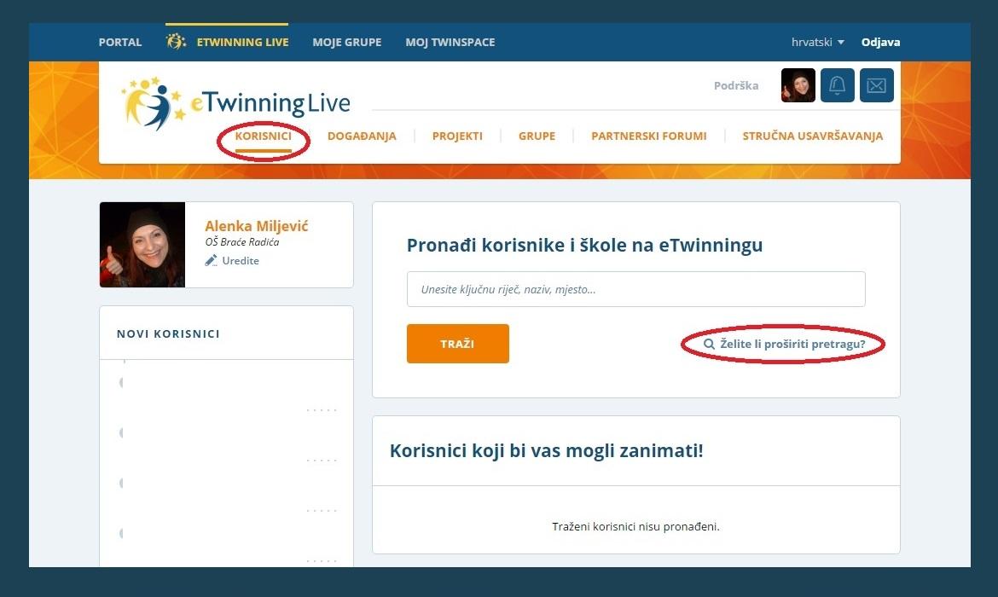Image resolution: width=998 pixels, height=597 pixels.
Task: Open the PARTNERSKI FORUMI tab
Action: [648, 136]
